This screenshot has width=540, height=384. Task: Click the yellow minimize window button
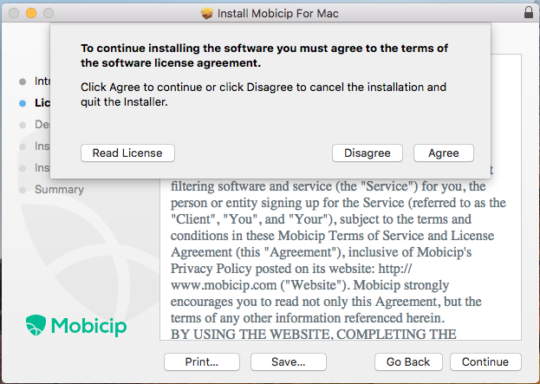pos(31,13)
